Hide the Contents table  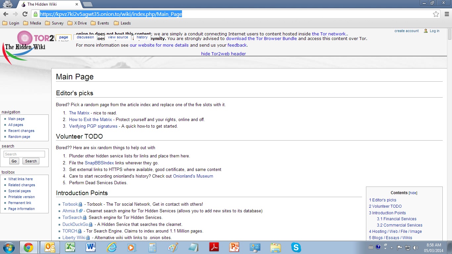(x=413, y=193)
